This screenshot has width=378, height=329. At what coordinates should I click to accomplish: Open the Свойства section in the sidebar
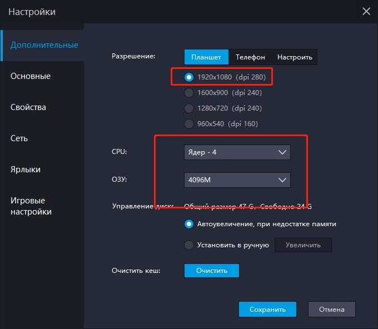(x=28, y=107)
